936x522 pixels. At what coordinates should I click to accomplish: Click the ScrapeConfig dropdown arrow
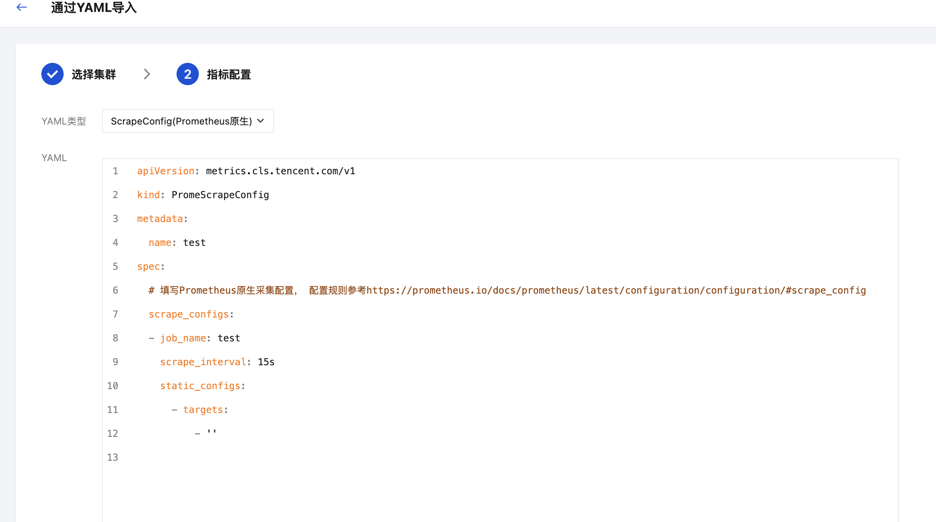click(x=261, y=121)
